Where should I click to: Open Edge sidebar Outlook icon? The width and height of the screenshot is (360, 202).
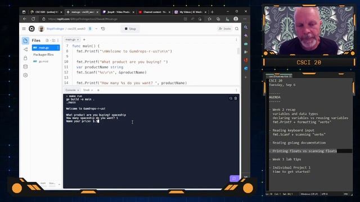pyautogui.click(x=246, y=68)
